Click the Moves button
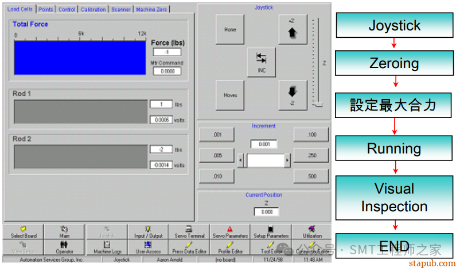This screenshot has height=268, width=456. (230, 95)
